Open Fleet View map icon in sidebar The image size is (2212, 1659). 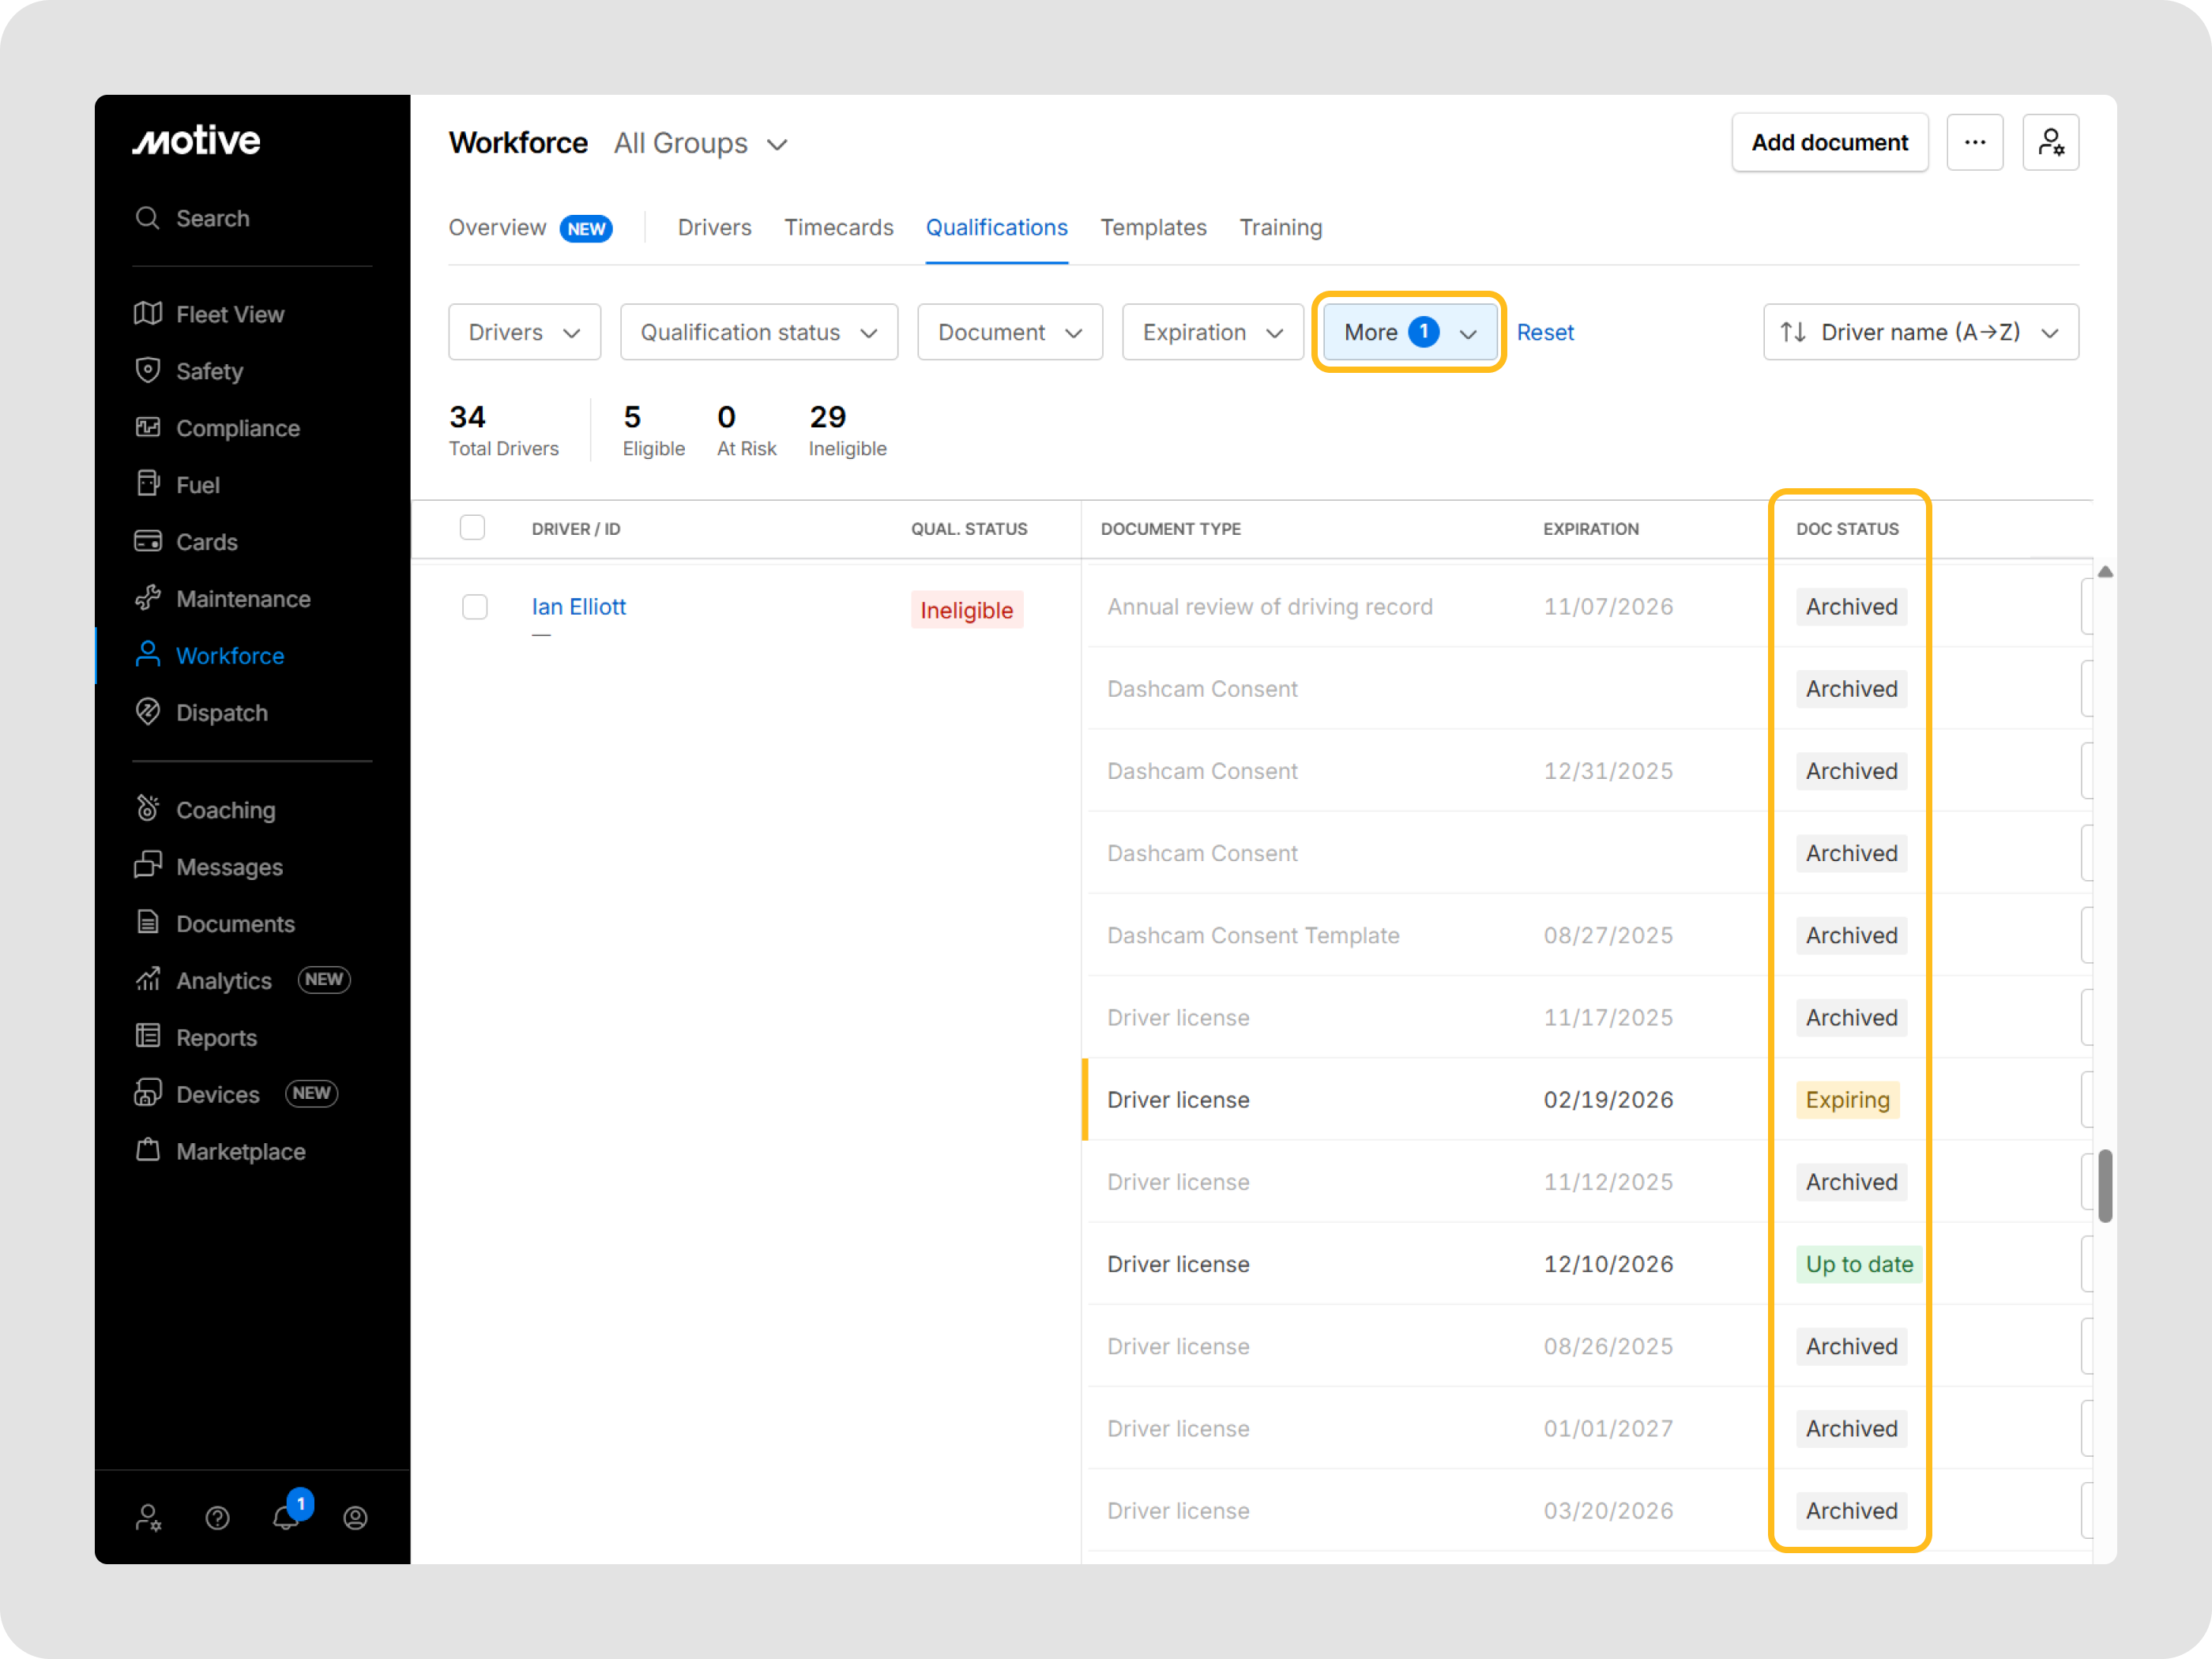point(148,314)
